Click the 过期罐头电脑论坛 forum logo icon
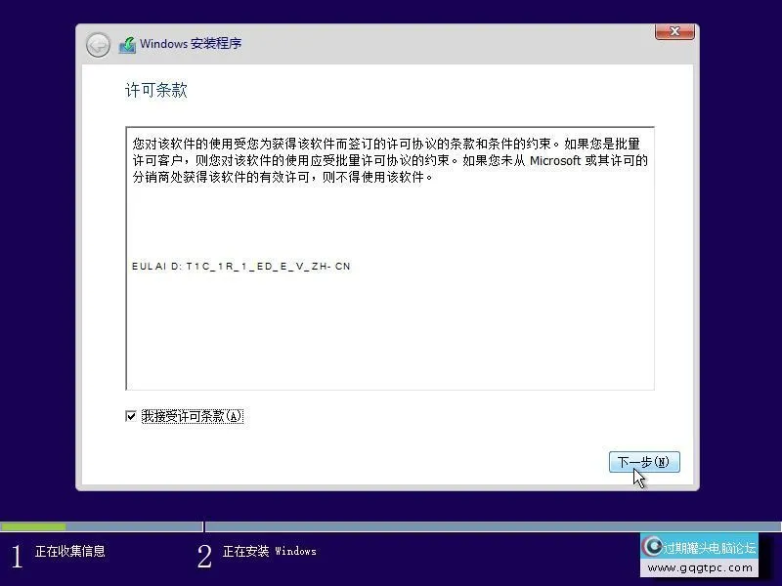This screenshot has height=586, width=782. [653, 546]
